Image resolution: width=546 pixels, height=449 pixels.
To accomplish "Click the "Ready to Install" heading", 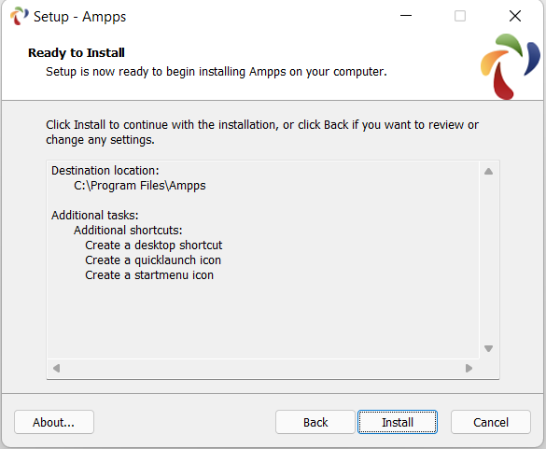I will click(x=77, y=52).
